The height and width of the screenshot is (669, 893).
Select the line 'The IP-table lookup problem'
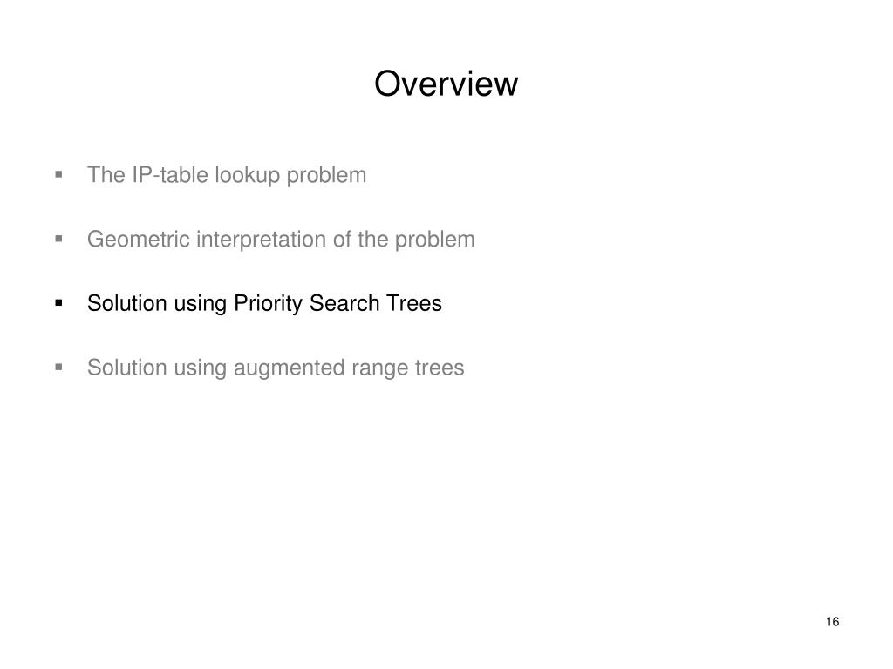pyautogui.click(x=227, y=175)
